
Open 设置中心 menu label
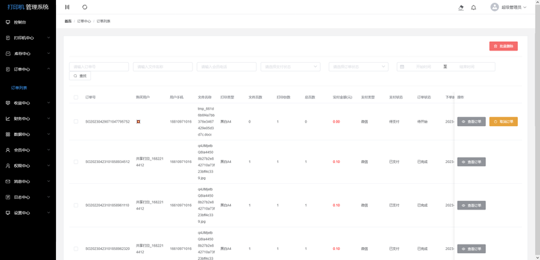click(22, 213)
